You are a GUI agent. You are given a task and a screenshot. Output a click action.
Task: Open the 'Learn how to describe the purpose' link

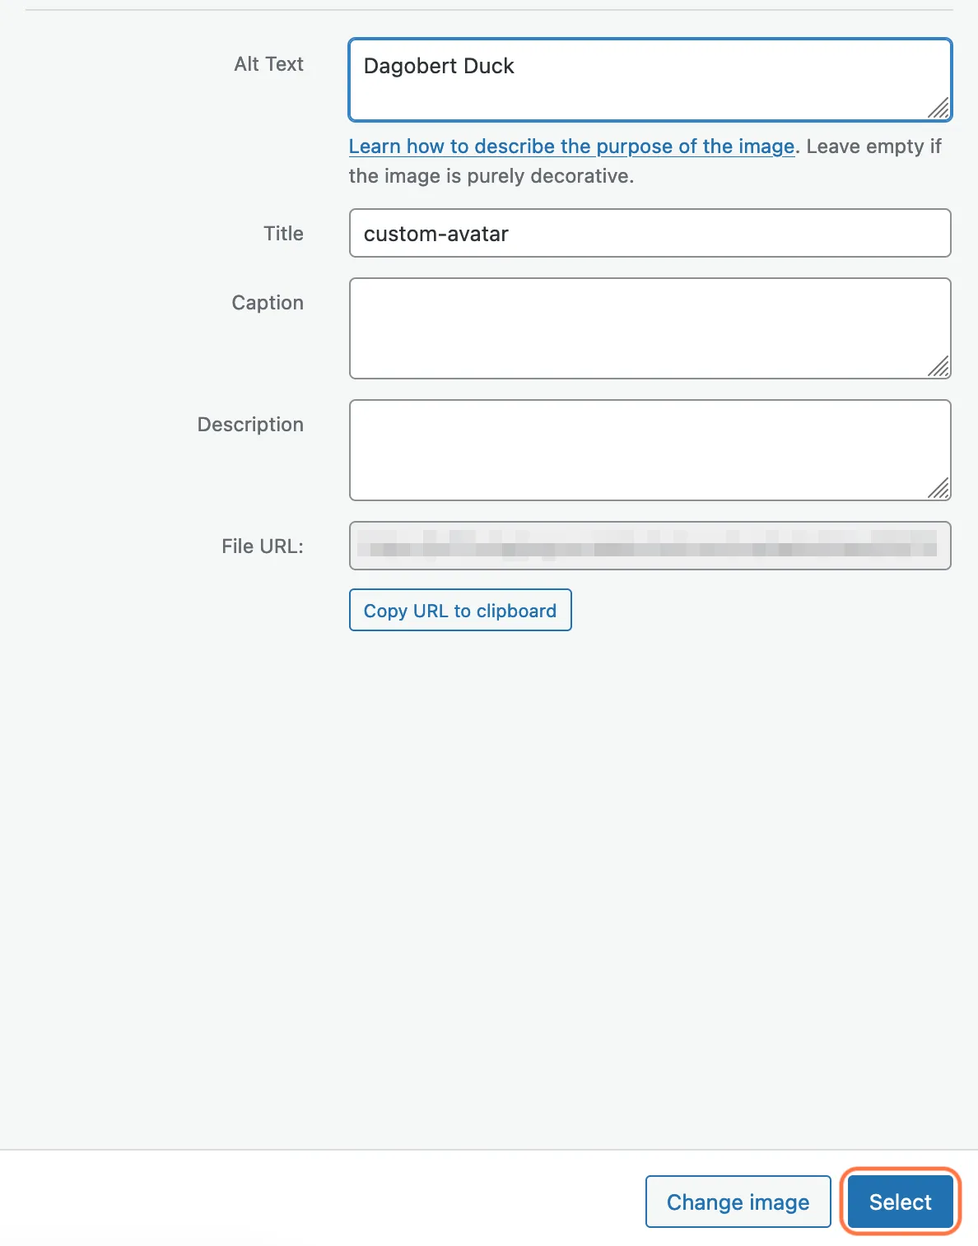pyautogui.click(x=571, y=146)
